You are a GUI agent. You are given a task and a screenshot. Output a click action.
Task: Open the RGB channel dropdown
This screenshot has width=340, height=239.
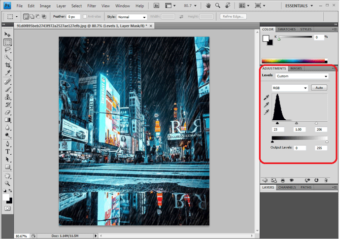(x=290, y=88)
